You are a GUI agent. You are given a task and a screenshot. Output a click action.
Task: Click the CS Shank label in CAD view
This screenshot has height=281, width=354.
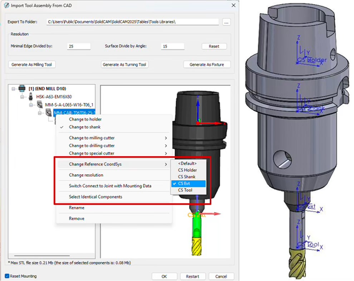(x=311, y=108)
